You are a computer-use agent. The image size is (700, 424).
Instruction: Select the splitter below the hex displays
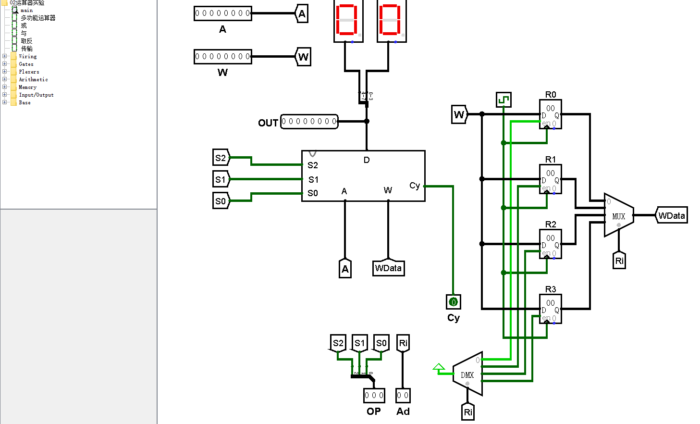pyautogui.click(x=365, y=98)
